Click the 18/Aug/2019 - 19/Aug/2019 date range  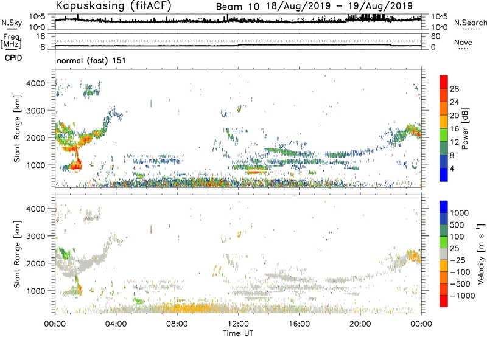(340, 6)
